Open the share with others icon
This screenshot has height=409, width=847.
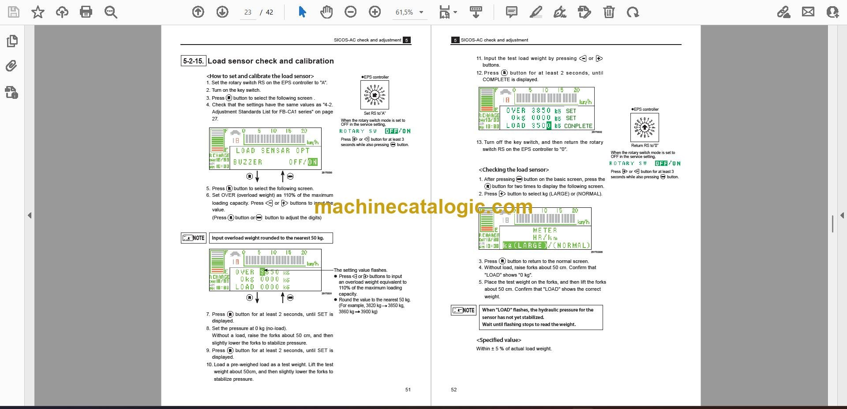pos(832,12)
